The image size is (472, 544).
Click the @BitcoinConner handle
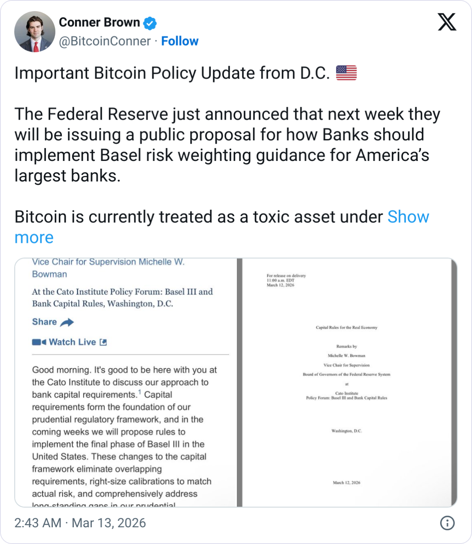[x=103, y=41]
